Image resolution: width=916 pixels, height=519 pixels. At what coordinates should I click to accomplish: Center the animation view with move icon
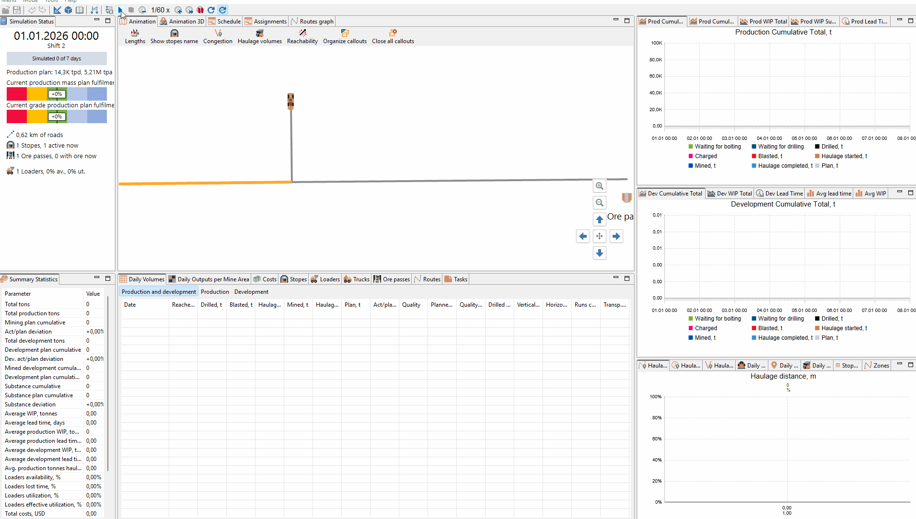tap(599, 236)
